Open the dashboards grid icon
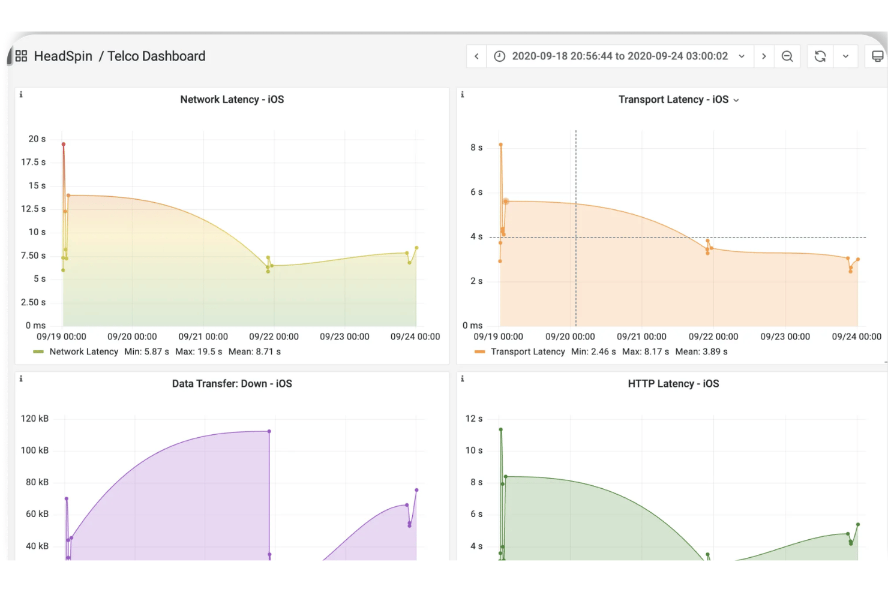The width and height of the screenshot is (888, 592). (x=22, y=56)
